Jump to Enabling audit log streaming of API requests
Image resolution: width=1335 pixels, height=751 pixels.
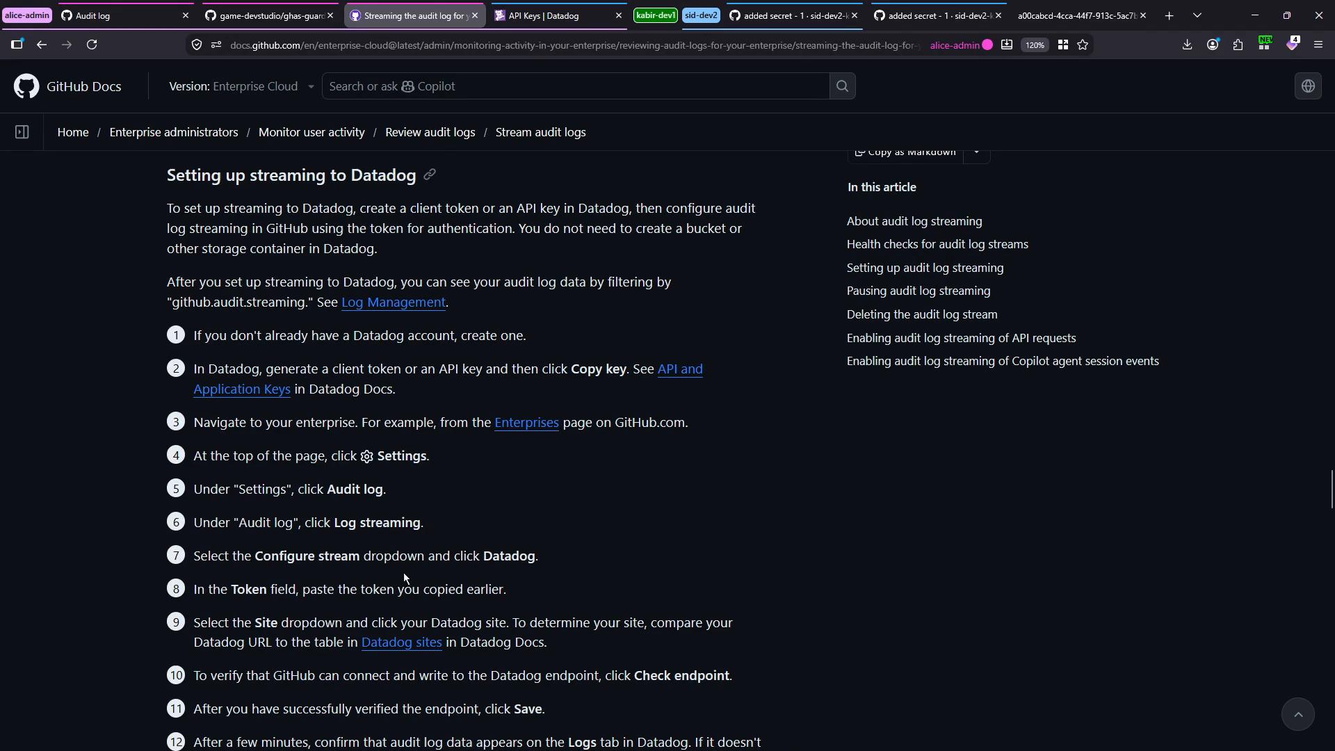(x=961, y=338)
